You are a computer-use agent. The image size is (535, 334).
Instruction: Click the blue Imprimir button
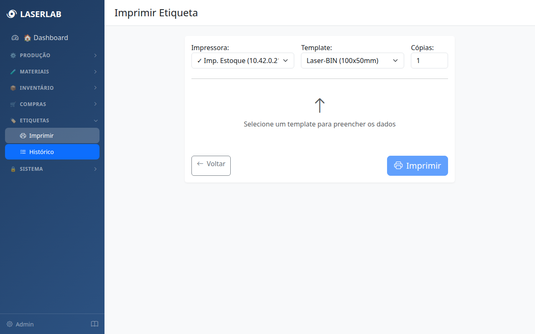click(x=417, y=166)
